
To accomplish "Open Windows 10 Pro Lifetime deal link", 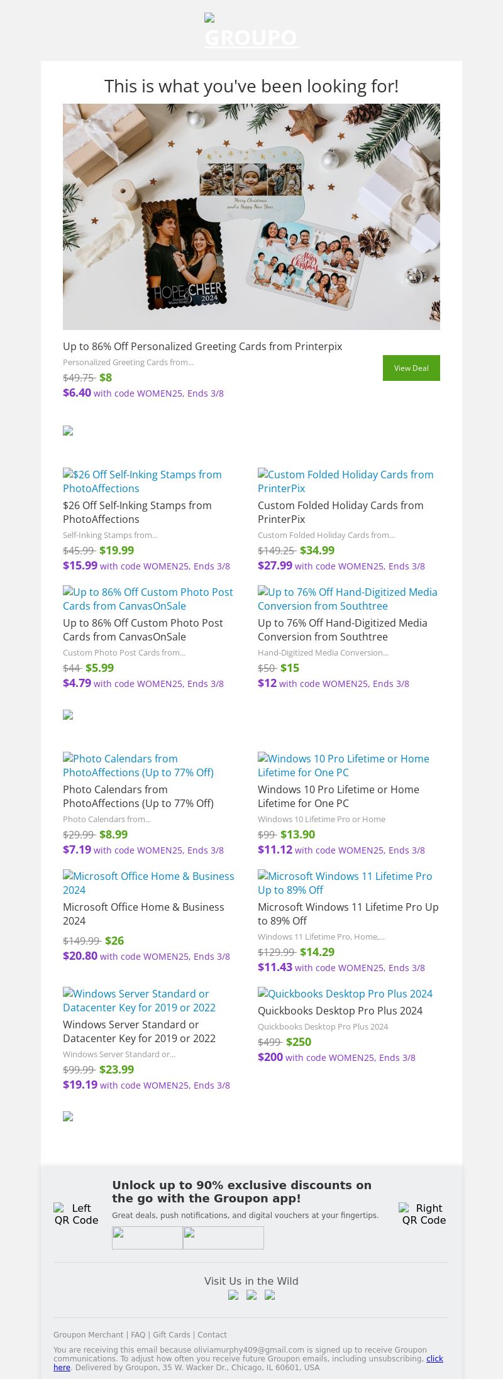I will 343,766.
